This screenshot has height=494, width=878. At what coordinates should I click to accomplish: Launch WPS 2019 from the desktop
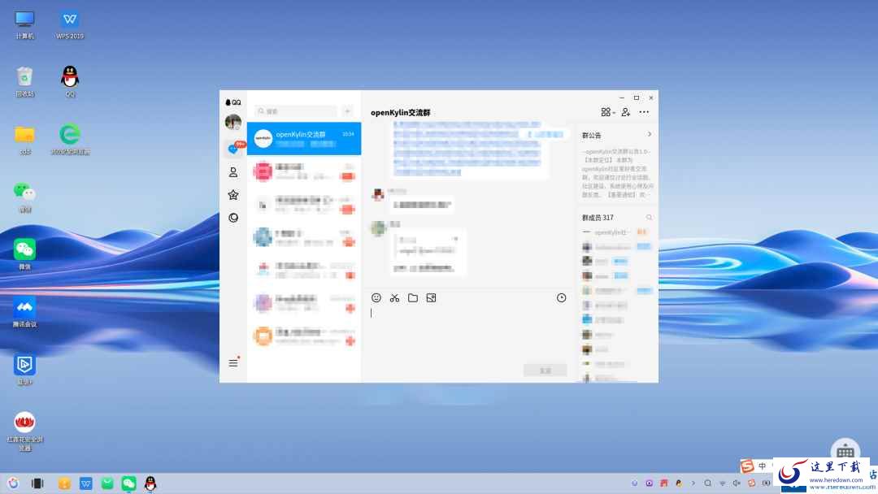[x=69, y=24]
